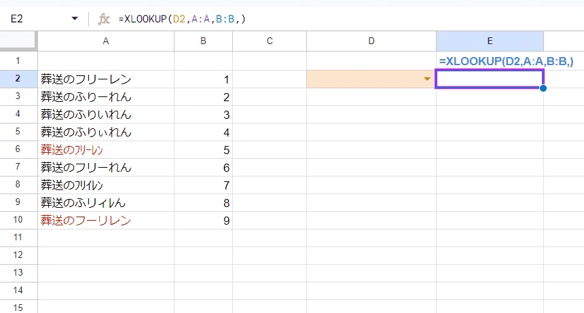Click the Name box showing E2
Screen dimensions: 584x313
[x=17, y=18]
